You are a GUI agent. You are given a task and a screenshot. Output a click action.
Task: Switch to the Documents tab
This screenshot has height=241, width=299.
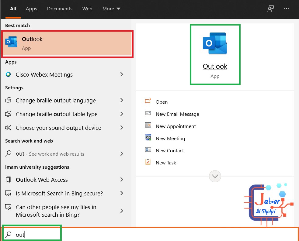point(60,9)
